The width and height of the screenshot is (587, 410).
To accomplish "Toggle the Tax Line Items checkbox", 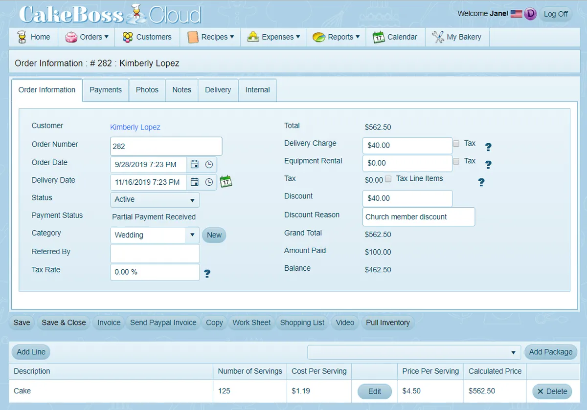I will 388,179.
